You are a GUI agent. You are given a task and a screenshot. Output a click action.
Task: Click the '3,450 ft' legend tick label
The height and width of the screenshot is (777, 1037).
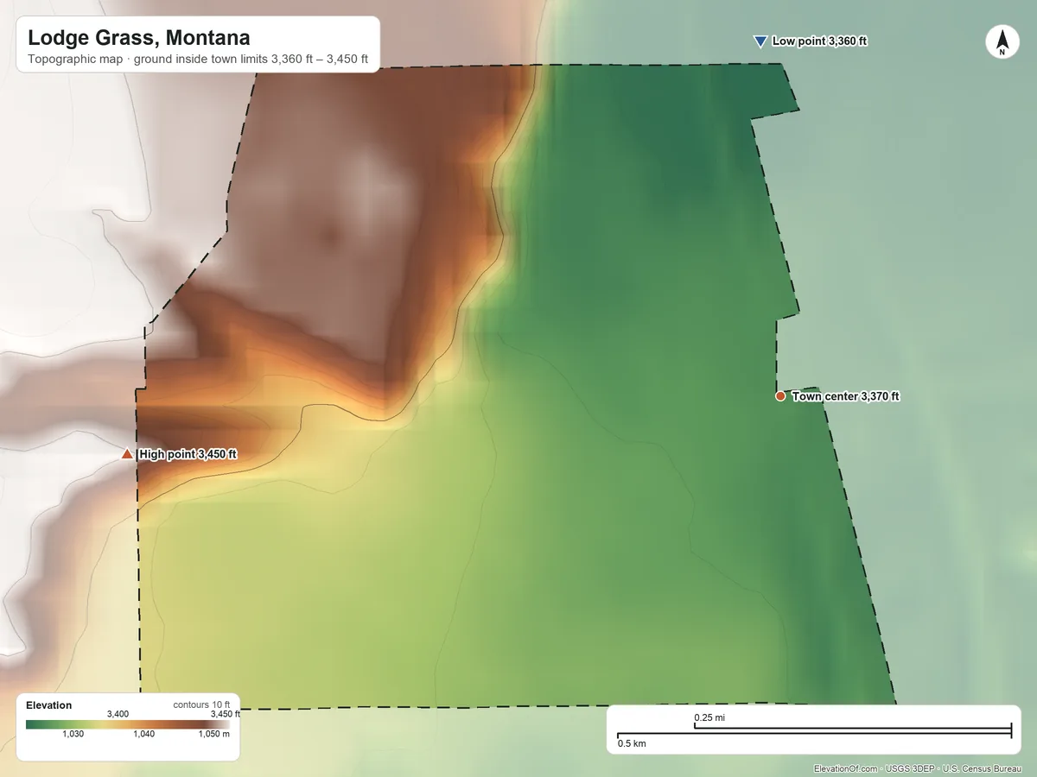[x=226, y=714]
